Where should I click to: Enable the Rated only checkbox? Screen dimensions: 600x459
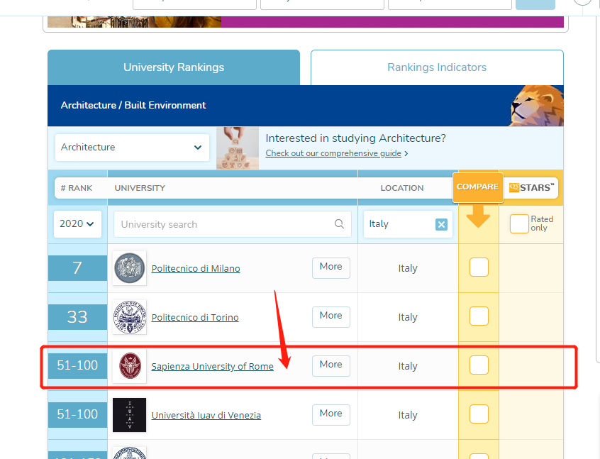point(519,224)
